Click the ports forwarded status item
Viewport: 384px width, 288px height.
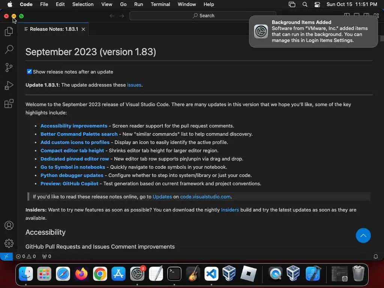click(46, 256)
